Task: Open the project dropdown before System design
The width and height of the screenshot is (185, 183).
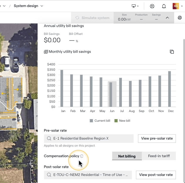Action: coord(4,6)
